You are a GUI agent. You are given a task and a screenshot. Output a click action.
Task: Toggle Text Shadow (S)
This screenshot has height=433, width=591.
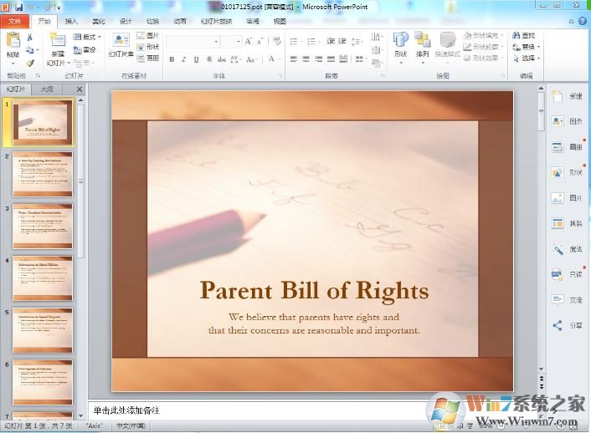coord(208,59)
